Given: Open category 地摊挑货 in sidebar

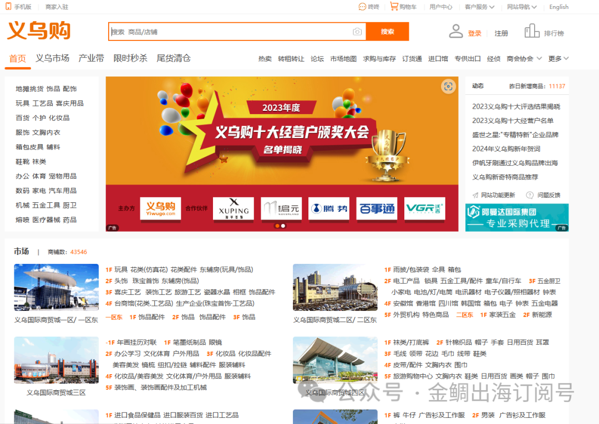Looking at the screenshot, I should click(x=29, y=89).
